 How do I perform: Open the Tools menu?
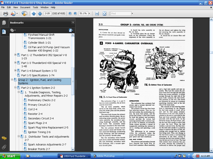tap(35, 7)
